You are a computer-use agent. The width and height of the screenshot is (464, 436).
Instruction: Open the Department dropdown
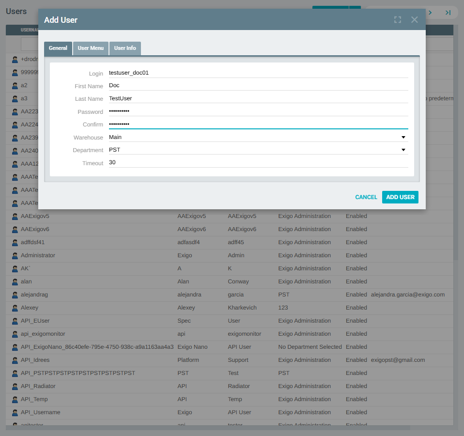(403, 150)
